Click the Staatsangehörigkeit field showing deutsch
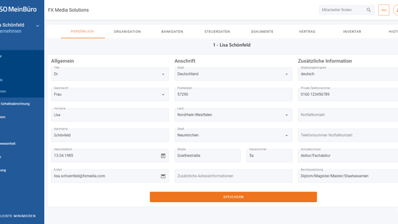The image size is (398, 224). [348, 74]
